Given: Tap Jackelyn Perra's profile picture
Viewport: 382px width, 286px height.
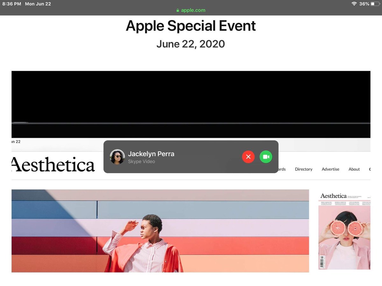Looking at the screenshot, I should [x=117, y=157].
